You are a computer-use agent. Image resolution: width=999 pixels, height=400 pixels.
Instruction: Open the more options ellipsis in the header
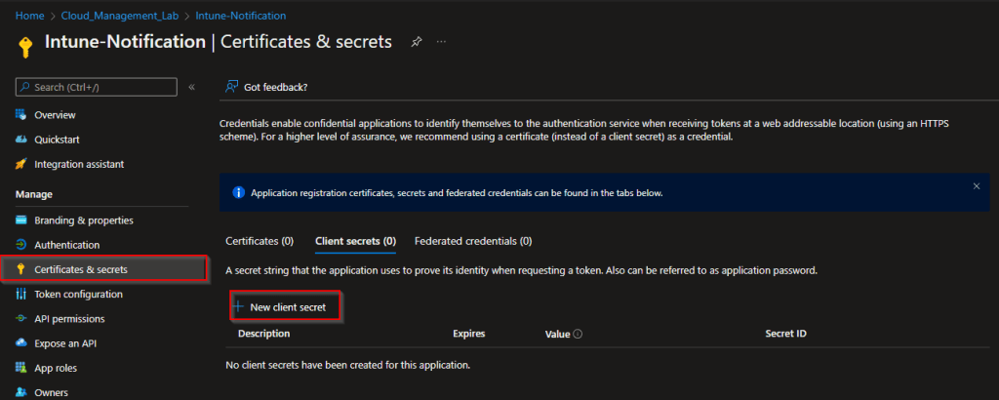point(442,42)
